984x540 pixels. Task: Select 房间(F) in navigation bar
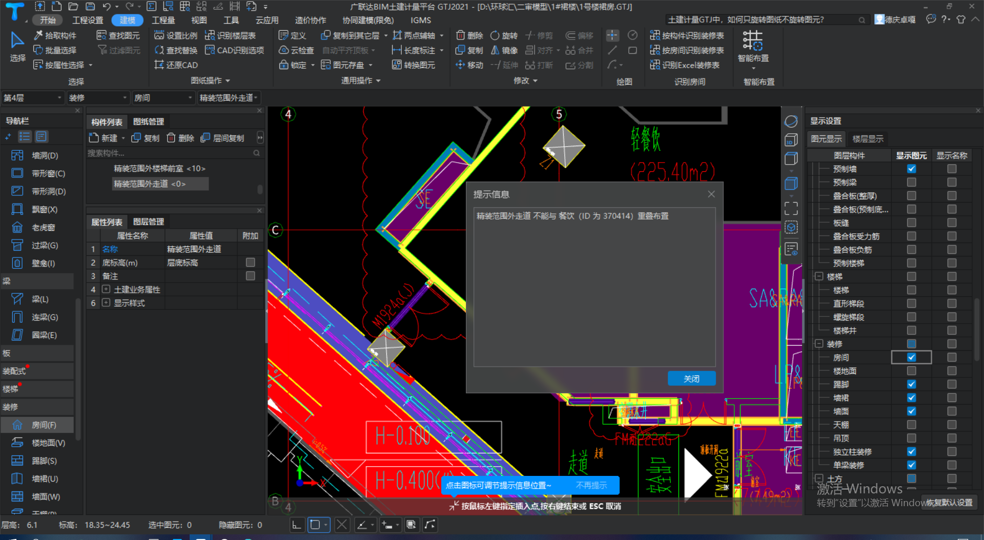pyautogui.click(x=37, y=425)
